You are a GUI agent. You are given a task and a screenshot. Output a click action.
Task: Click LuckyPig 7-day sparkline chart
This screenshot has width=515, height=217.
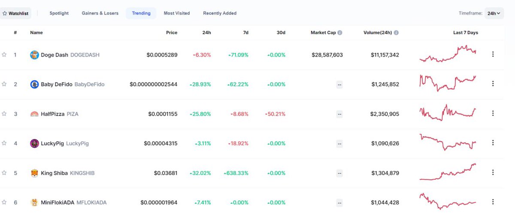[448, 142]
